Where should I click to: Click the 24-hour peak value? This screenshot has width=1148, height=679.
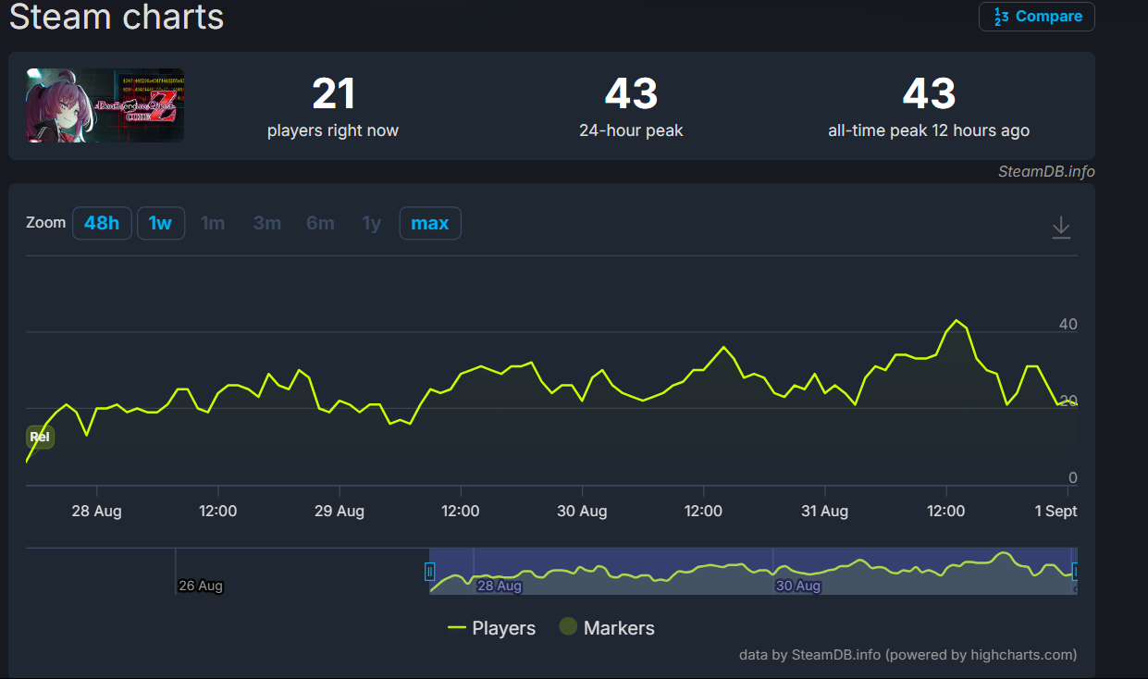pyautogui.click(x=631, y=93)
